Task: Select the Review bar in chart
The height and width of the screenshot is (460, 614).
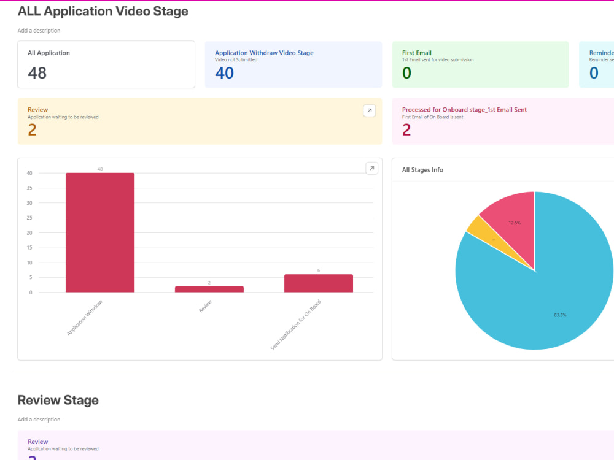Action: [x=209, y=289]
